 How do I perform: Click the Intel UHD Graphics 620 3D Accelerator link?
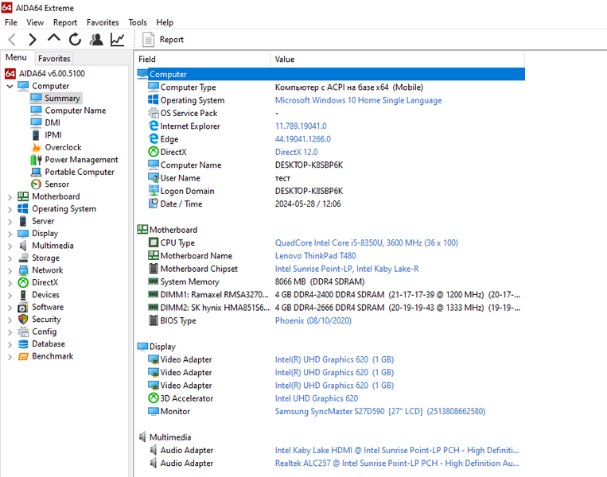(317, 398)
